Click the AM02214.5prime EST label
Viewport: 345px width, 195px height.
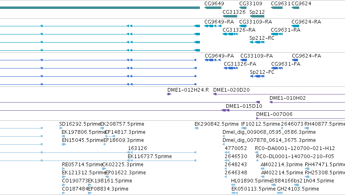point(282,173)
